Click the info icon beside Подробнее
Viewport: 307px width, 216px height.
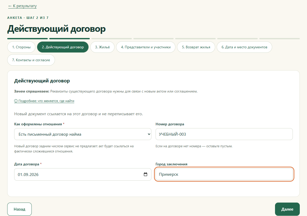16,101
